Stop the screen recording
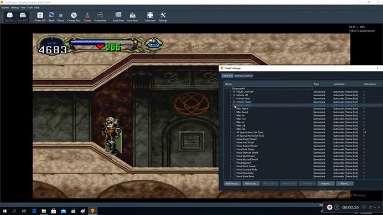 [x=330, y=207]
